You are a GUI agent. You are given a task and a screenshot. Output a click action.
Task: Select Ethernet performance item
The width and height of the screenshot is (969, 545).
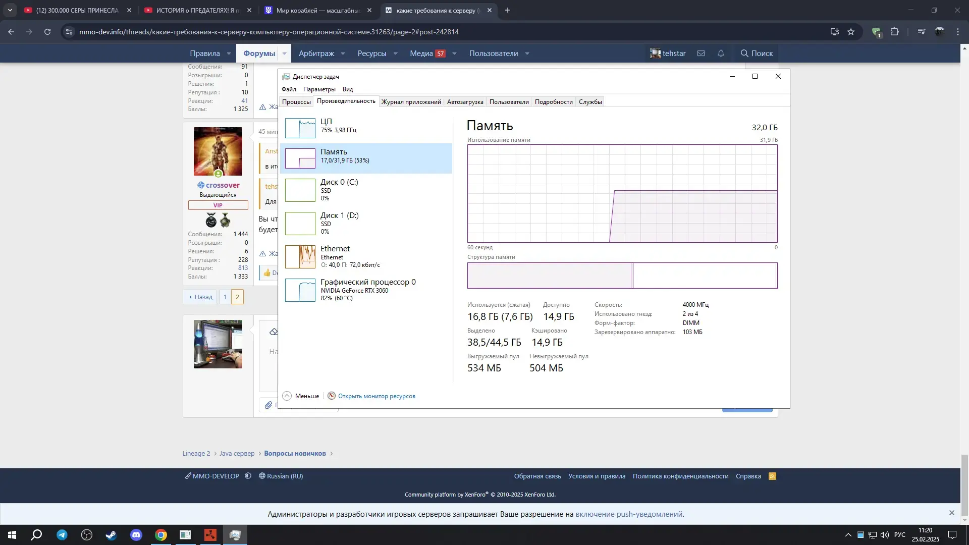366,256
